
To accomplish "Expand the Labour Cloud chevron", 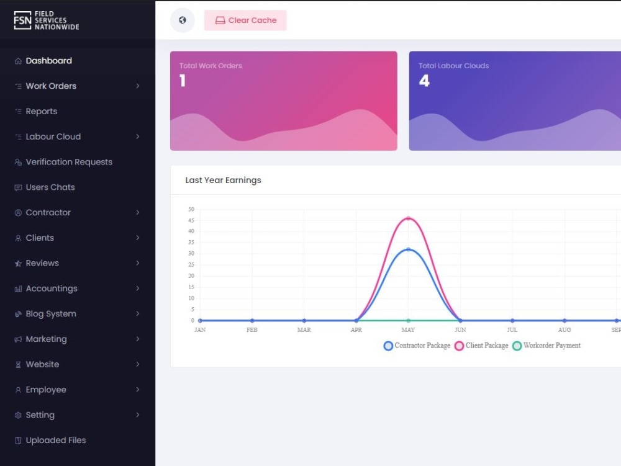I will click(x=137, y=137).
